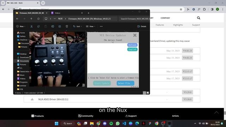Switch to the Features page section

[x=160, y=25]
